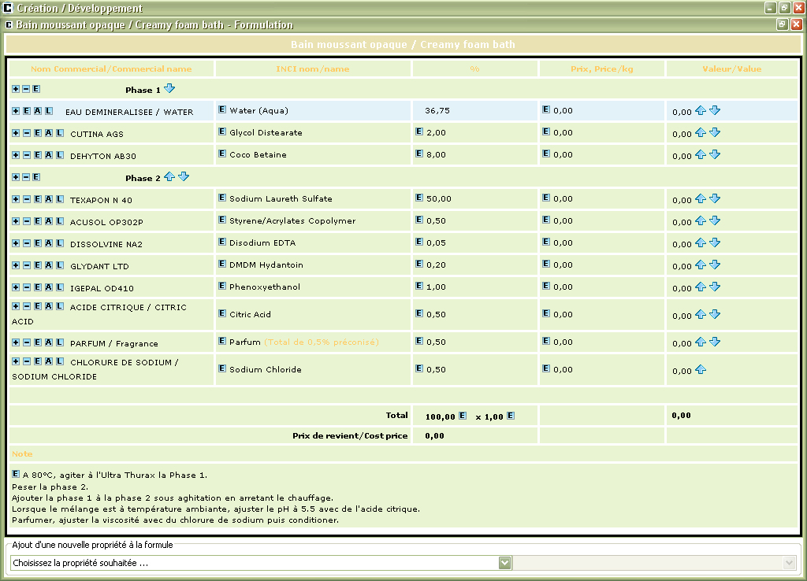Click the plus icon on the CUTINA AGS row
The image size is (807, 581).
pyautogui.click(x=16, y=133)
